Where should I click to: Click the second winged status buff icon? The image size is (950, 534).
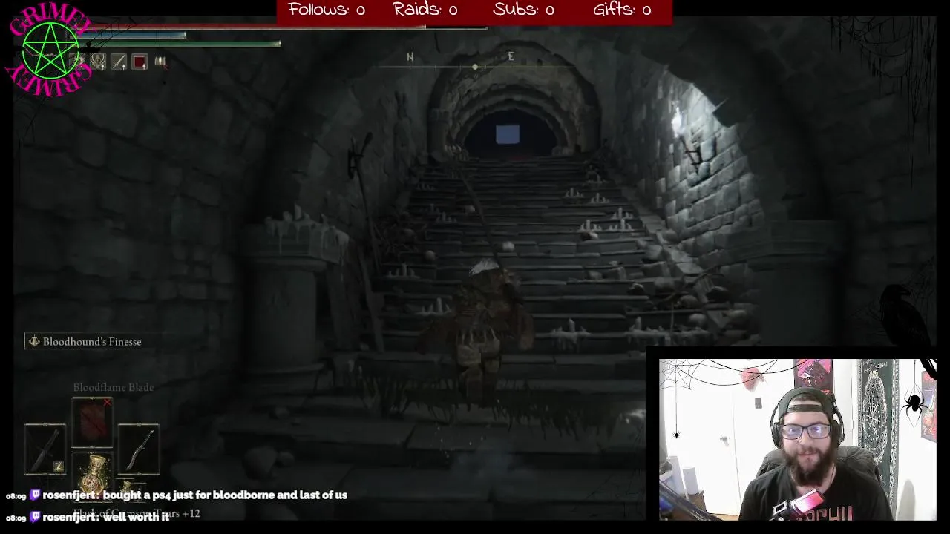pyautogui.click(x=98, y=62)
